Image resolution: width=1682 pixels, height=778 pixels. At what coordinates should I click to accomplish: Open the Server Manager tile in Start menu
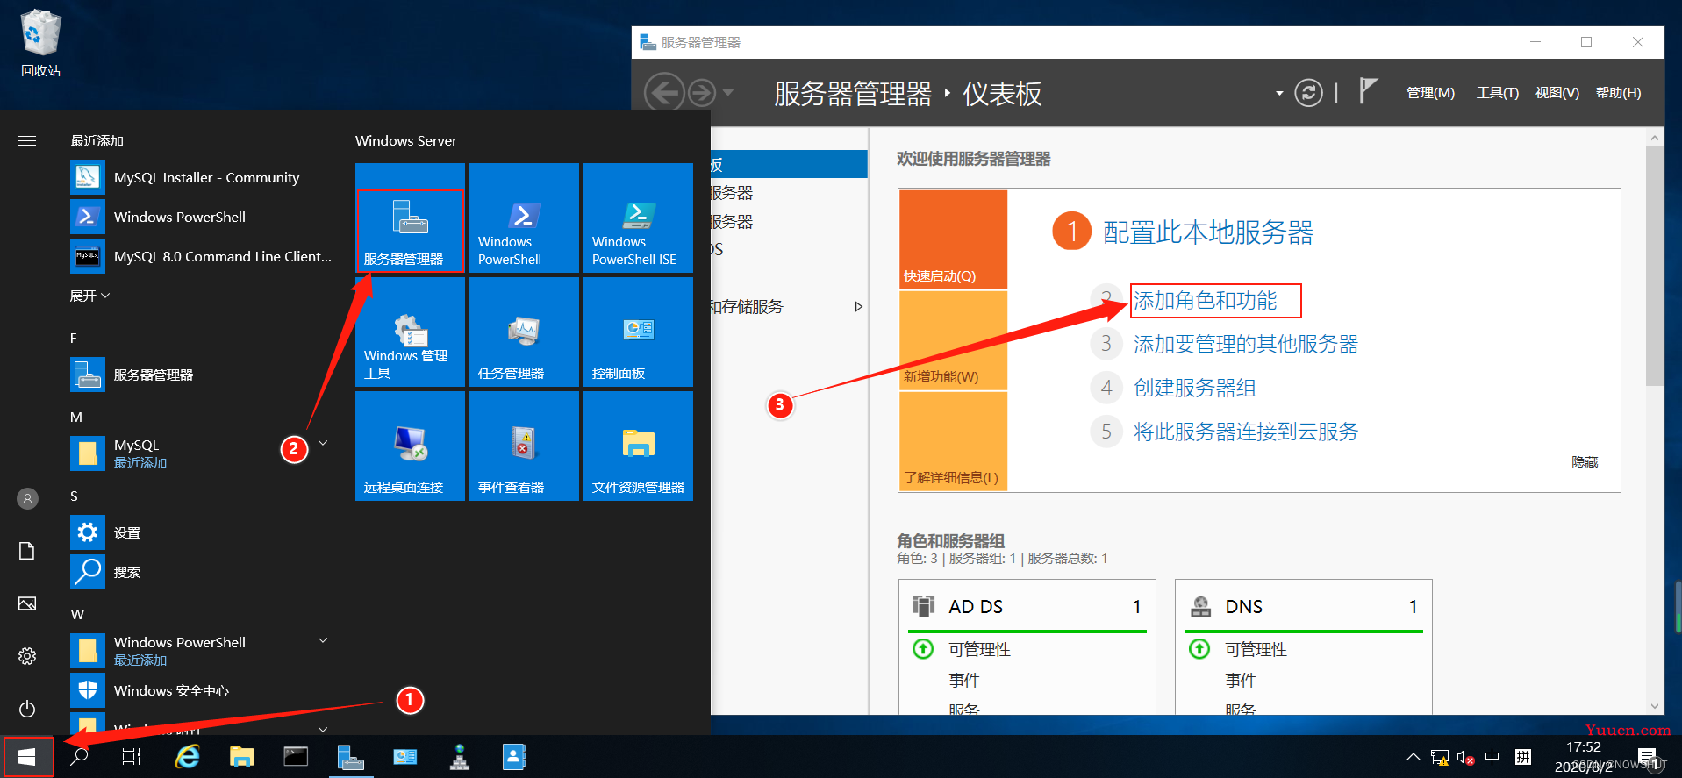click(x=410, y=218)
